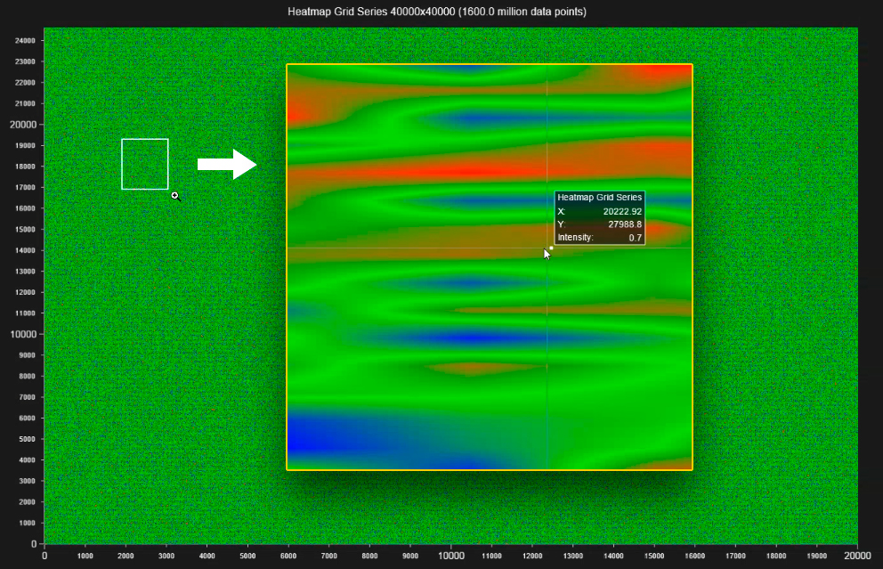Viewport: 883px width, 569px height.
Task: Click the Heatmap Grid Series tooltip header
Action: coord(598,197)
